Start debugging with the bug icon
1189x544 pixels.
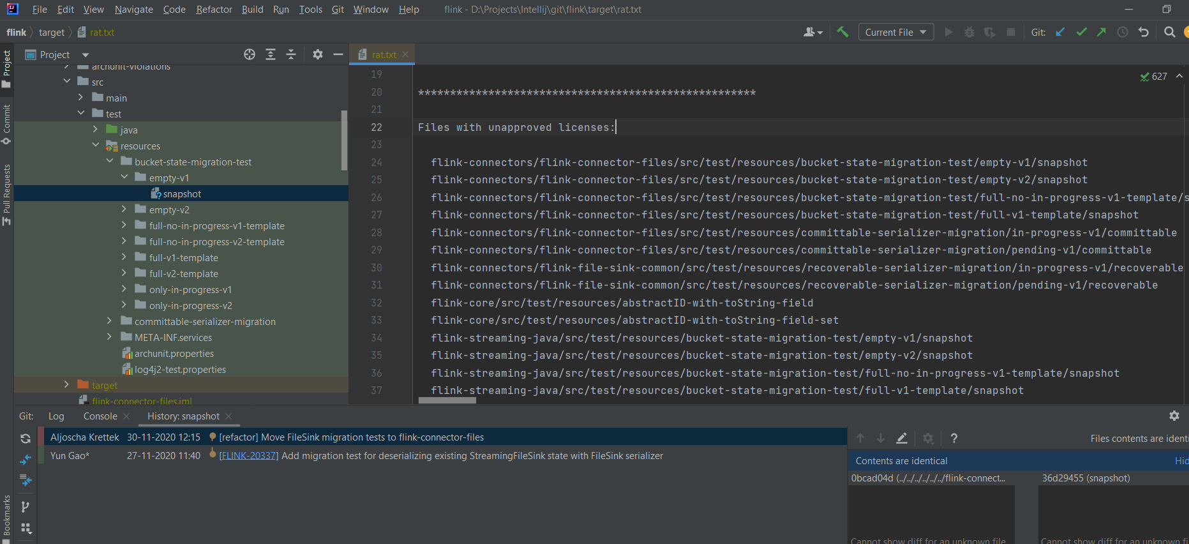[x=969, y=32]
